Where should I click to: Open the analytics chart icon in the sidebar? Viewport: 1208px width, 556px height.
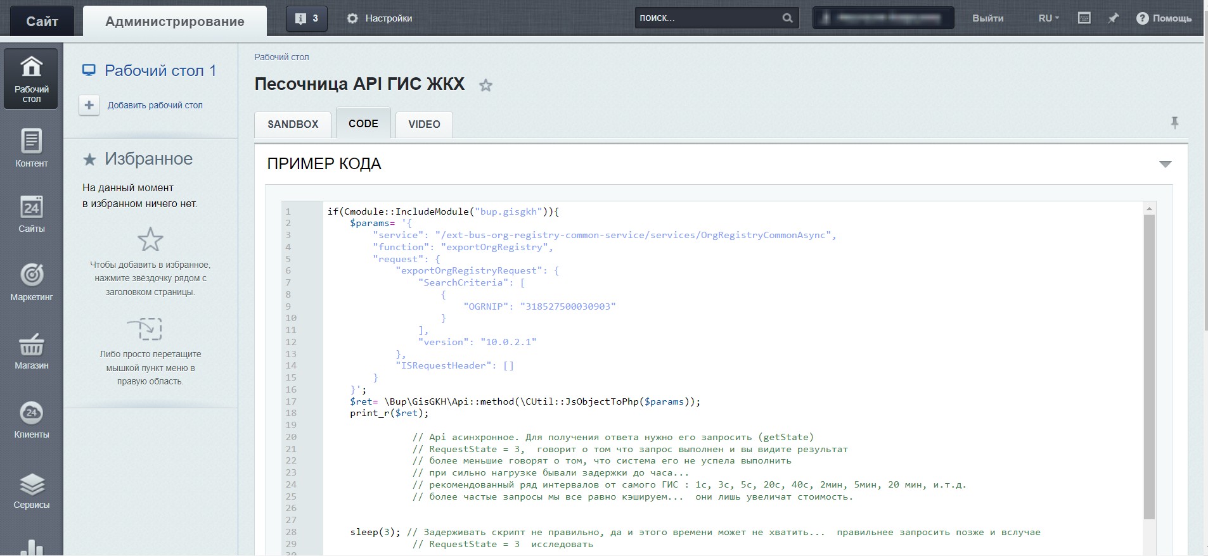tap(31, 547)
